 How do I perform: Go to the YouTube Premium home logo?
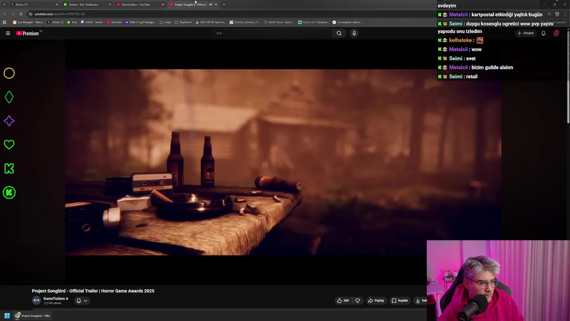[x=28, y=33]
